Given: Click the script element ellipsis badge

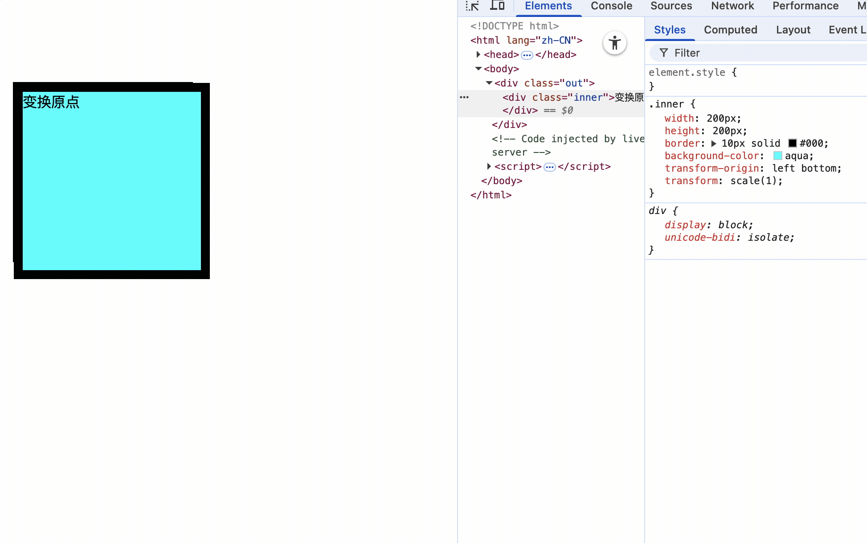Looking at the screenshot, I should coord(550,167).
